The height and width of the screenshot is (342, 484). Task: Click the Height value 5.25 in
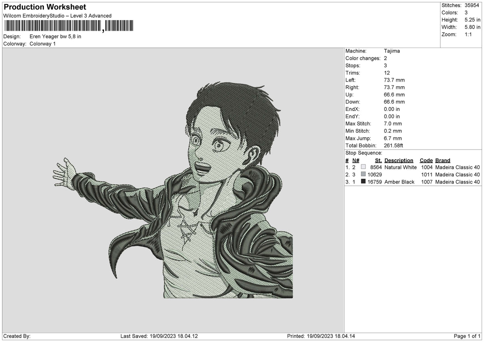coord(473,20)
